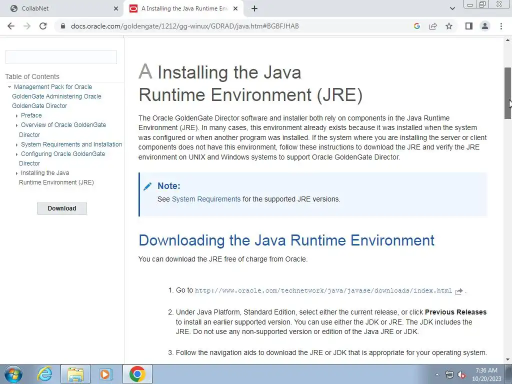Click the Table of Contents label
Viewport: 512px width, 384px height.
pyautogui.click(x=32, y=76)
